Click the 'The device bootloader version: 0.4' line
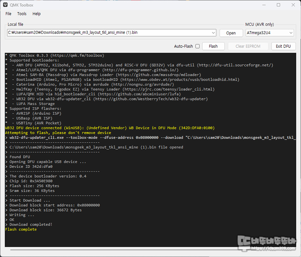Screen dimensions: 301x257 [46, 176]
